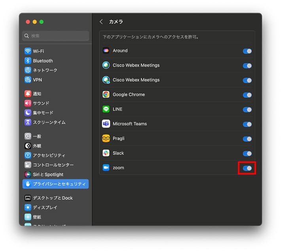Click the スクリーンタイム hourglass icon

tap(28, 122)
